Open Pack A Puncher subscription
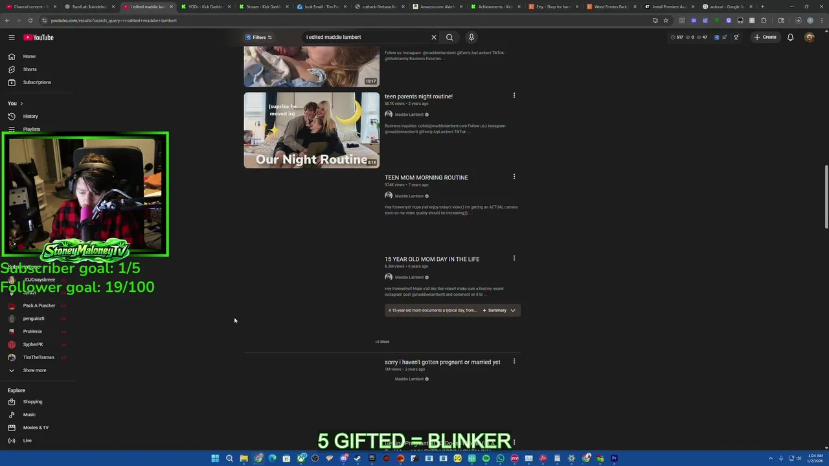829x466 pixels. point(39,305)
